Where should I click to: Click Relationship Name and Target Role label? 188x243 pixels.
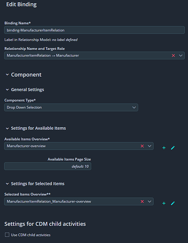coord(35,49)
